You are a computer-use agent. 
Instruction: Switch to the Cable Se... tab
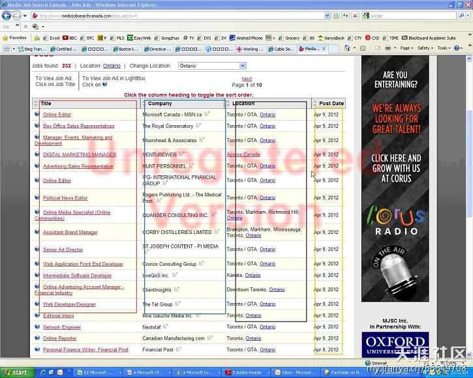[x=281, y=49]
